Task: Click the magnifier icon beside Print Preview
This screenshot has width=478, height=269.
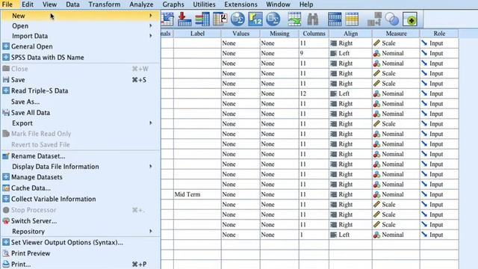Action: pyautogui.click(x=6, y=253)
